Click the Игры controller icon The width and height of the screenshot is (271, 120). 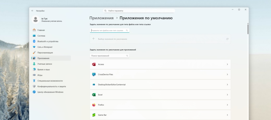(x=34, y=75)
